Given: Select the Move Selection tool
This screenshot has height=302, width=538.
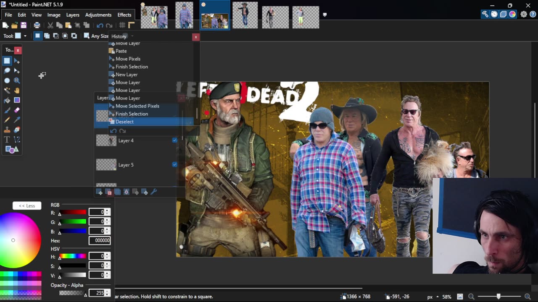Looking at the screenshot, I should (17, 70).
